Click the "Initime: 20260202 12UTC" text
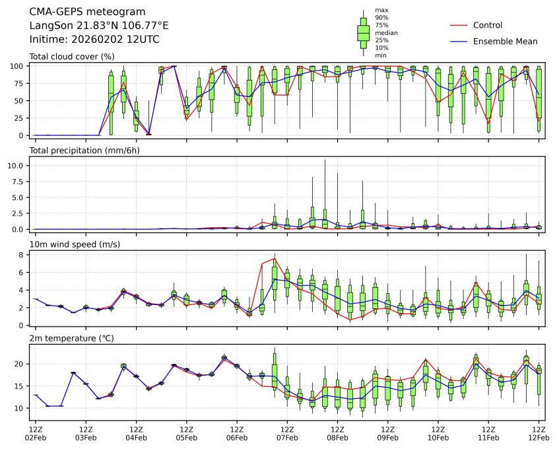Viewport: 557px width, 449px height. click(x=94, y=40)
